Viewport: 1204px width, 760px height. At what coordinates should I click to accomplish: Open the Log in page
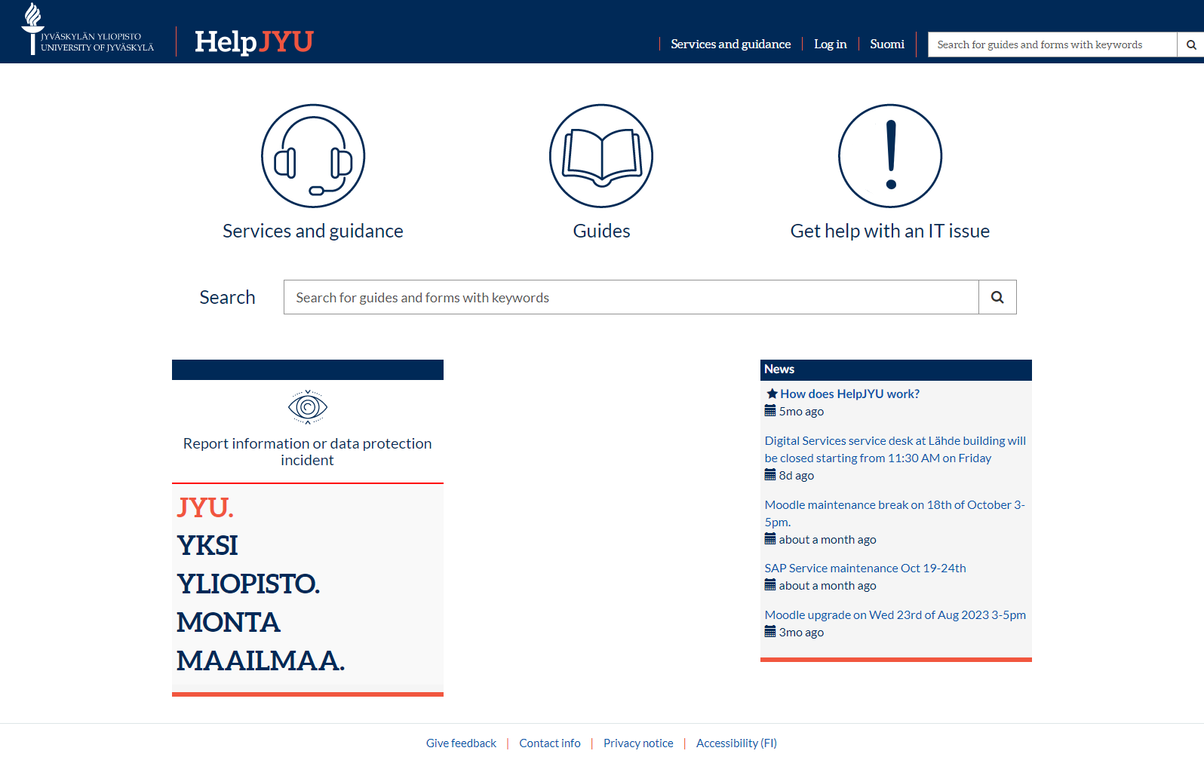831,44
